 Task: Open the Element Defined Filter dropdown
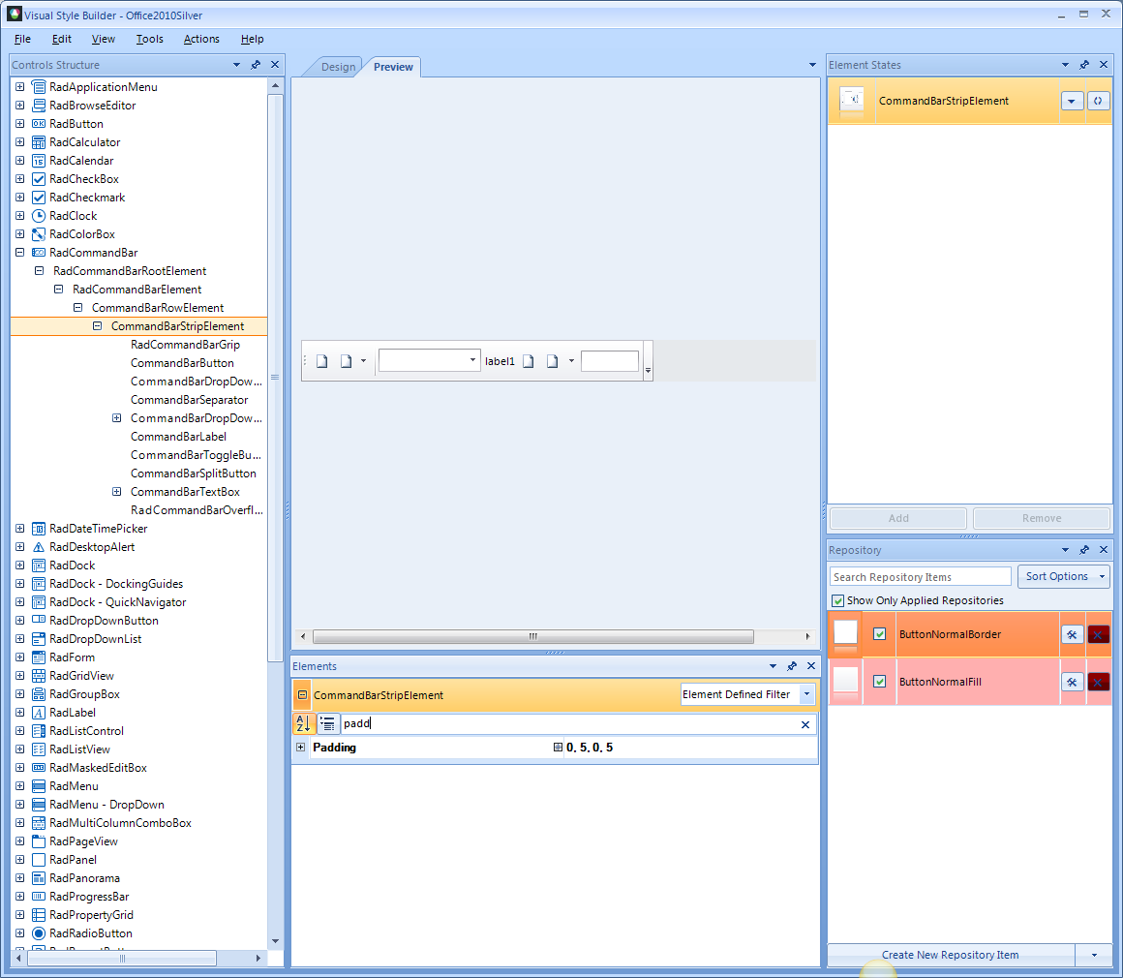[x=807, y=694]
